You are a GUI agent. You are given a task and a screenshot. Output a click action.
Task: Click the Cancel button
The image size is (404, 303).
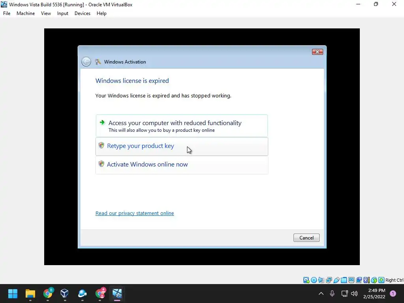pyautogui.click(x=306, y=238)
